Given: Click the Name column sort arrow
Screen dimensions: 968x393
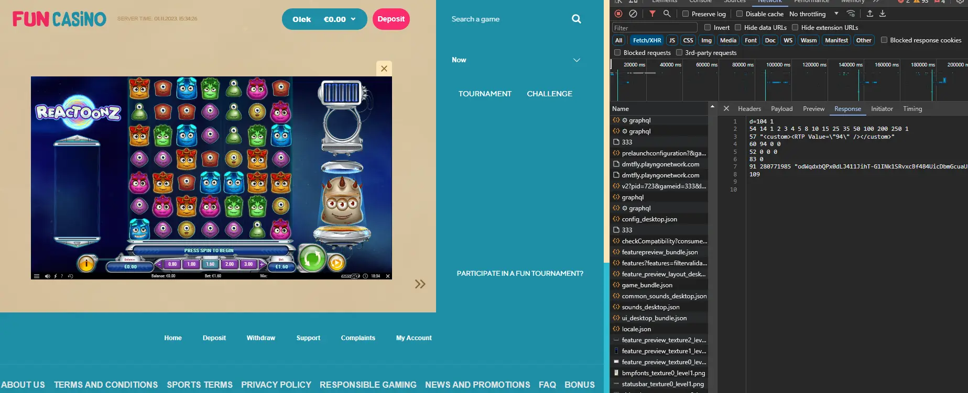Looking at the screenshot, I should click(712, 107).
